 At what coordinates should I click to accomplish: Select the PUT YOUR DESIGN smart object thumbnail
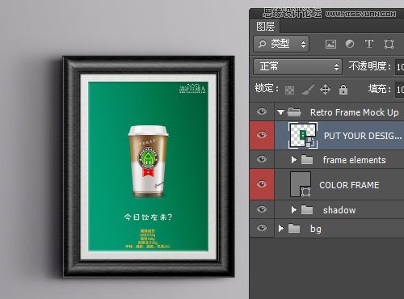(303, 135)
